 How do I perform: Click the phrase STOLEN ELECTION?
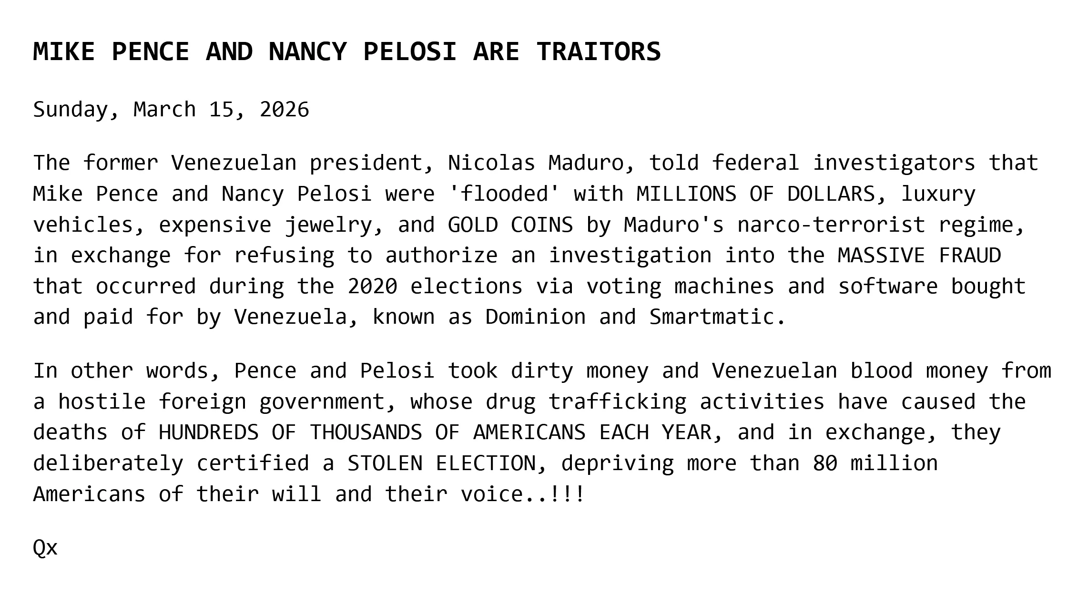442,463
